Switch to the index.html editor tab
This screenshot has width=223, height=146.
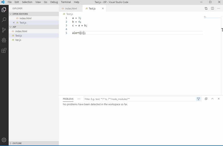(71, 9)
